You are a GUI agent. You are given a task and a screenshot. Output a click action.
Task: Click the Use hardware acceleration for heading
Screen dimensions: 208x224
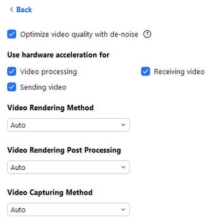[x=58, y=55]
